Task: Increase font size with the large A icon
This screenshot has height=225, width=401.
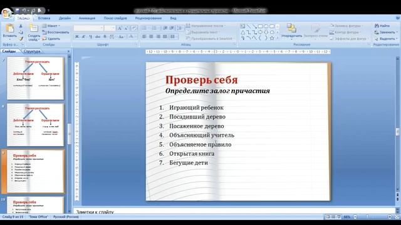Action: coord(120,28)
